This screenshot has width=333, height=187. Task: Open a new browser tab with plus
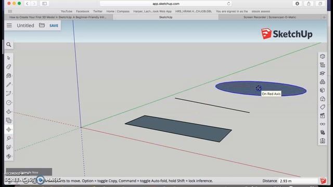tap(324, 17)
